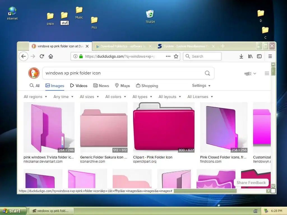Click the green padlock security icon

coord(81,56)
